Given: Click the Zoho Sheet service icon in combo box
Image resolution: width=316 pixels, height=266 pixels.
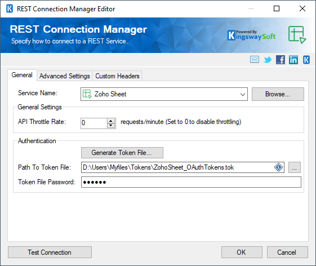Looking at the screenshot, I should pyautogui.click(x=87, y=94).
